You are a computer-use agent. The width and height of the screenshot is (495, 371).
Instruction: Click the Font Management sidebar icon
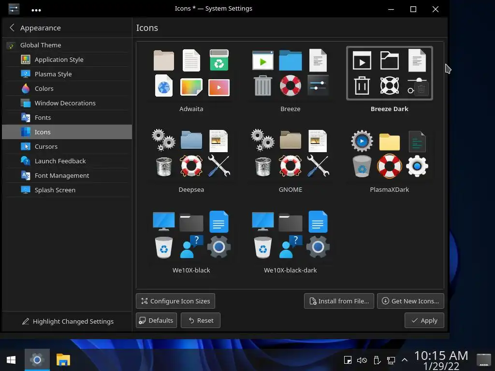[x=26, y=175]
